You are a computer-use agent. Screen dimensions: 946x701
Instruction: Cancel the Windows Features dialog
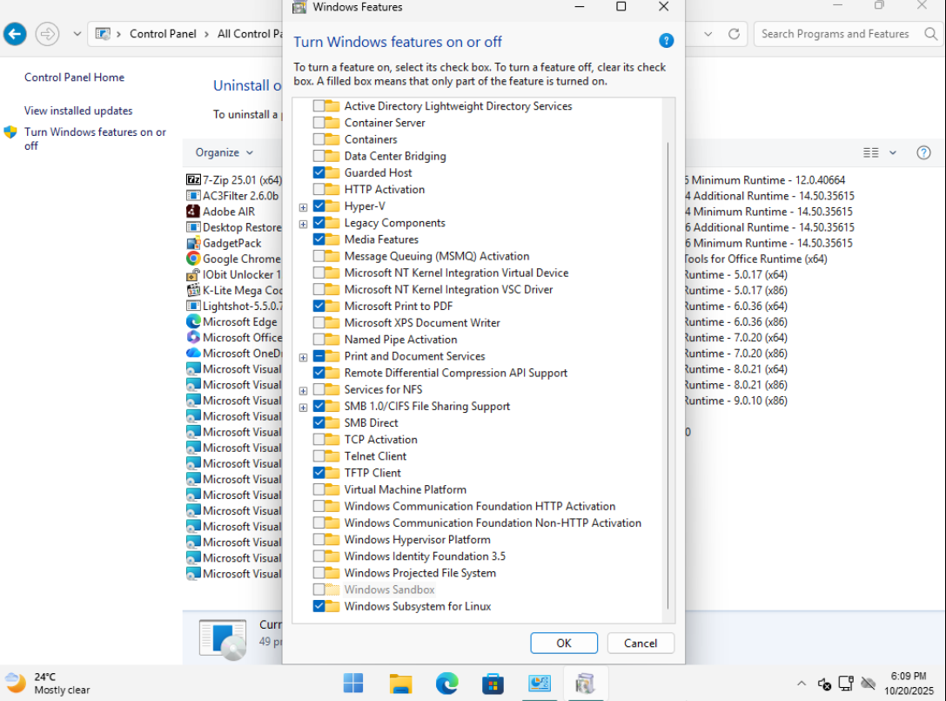pos(640,643)
